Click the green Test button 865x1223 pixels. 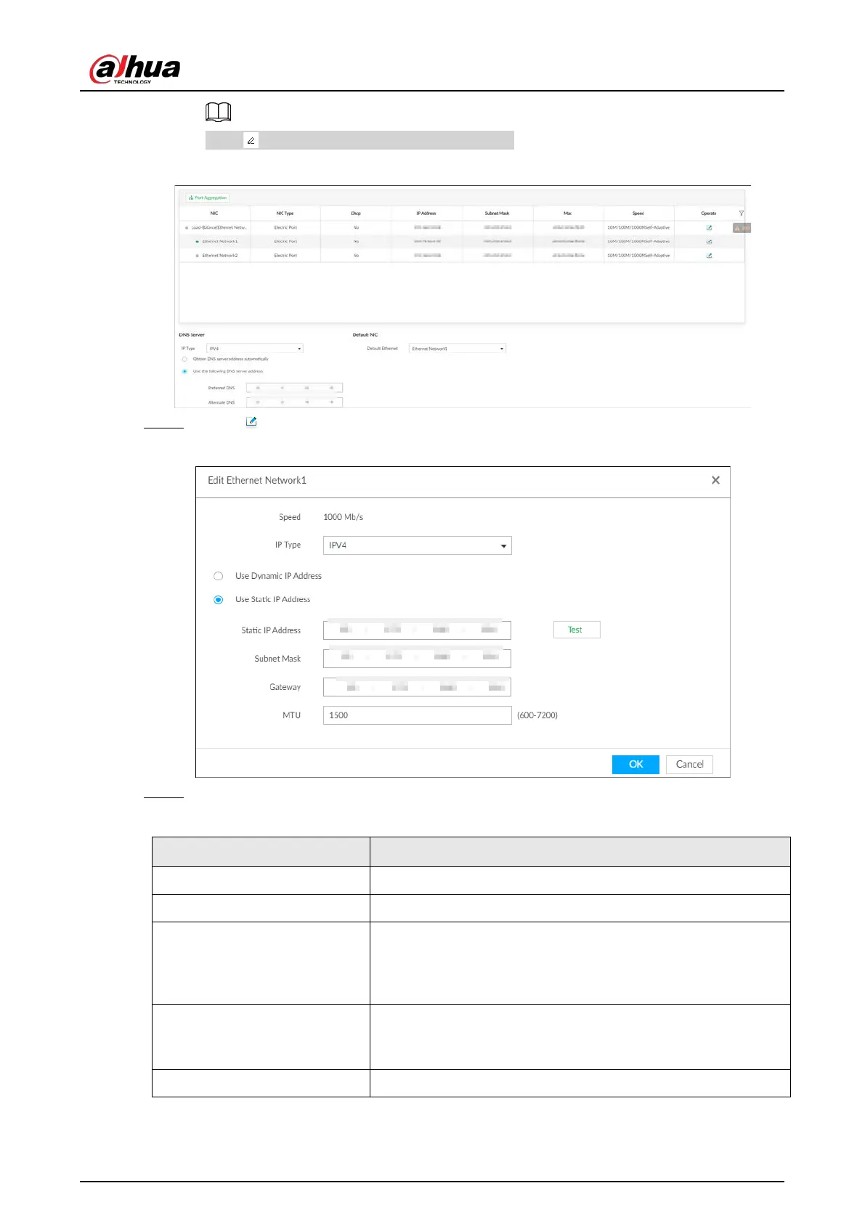[577, 630]
